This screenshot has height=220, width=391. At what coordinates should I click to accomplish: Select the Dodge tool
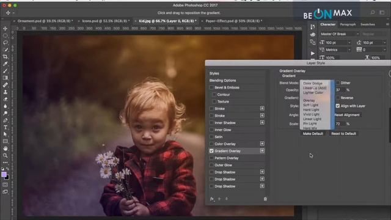point(5,113)
